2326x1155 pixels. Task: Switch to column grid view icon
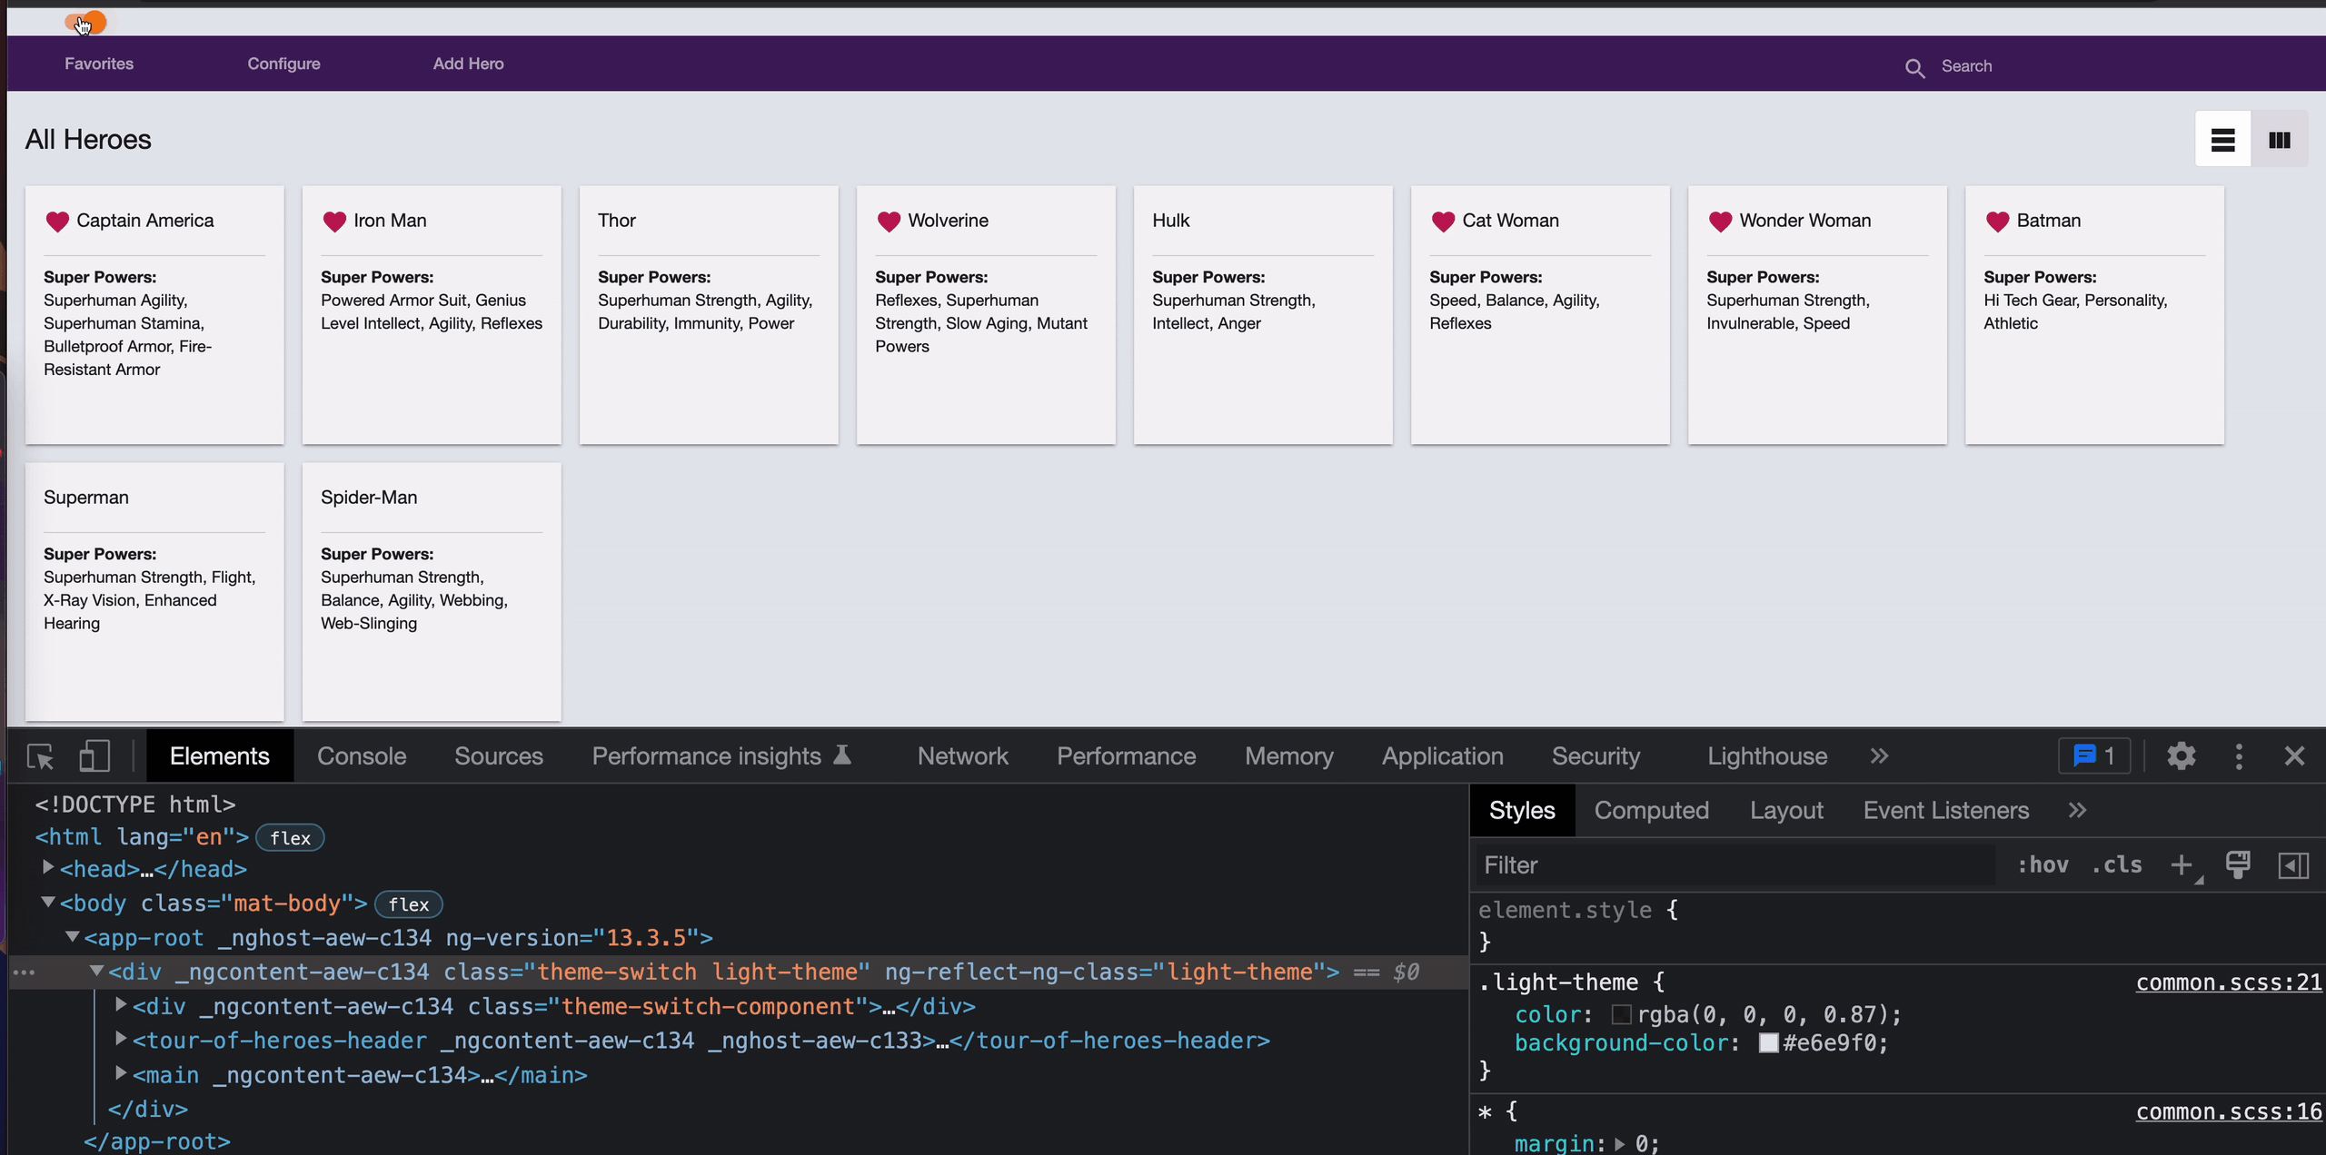pyautogui.click(x=2279, y=140)
